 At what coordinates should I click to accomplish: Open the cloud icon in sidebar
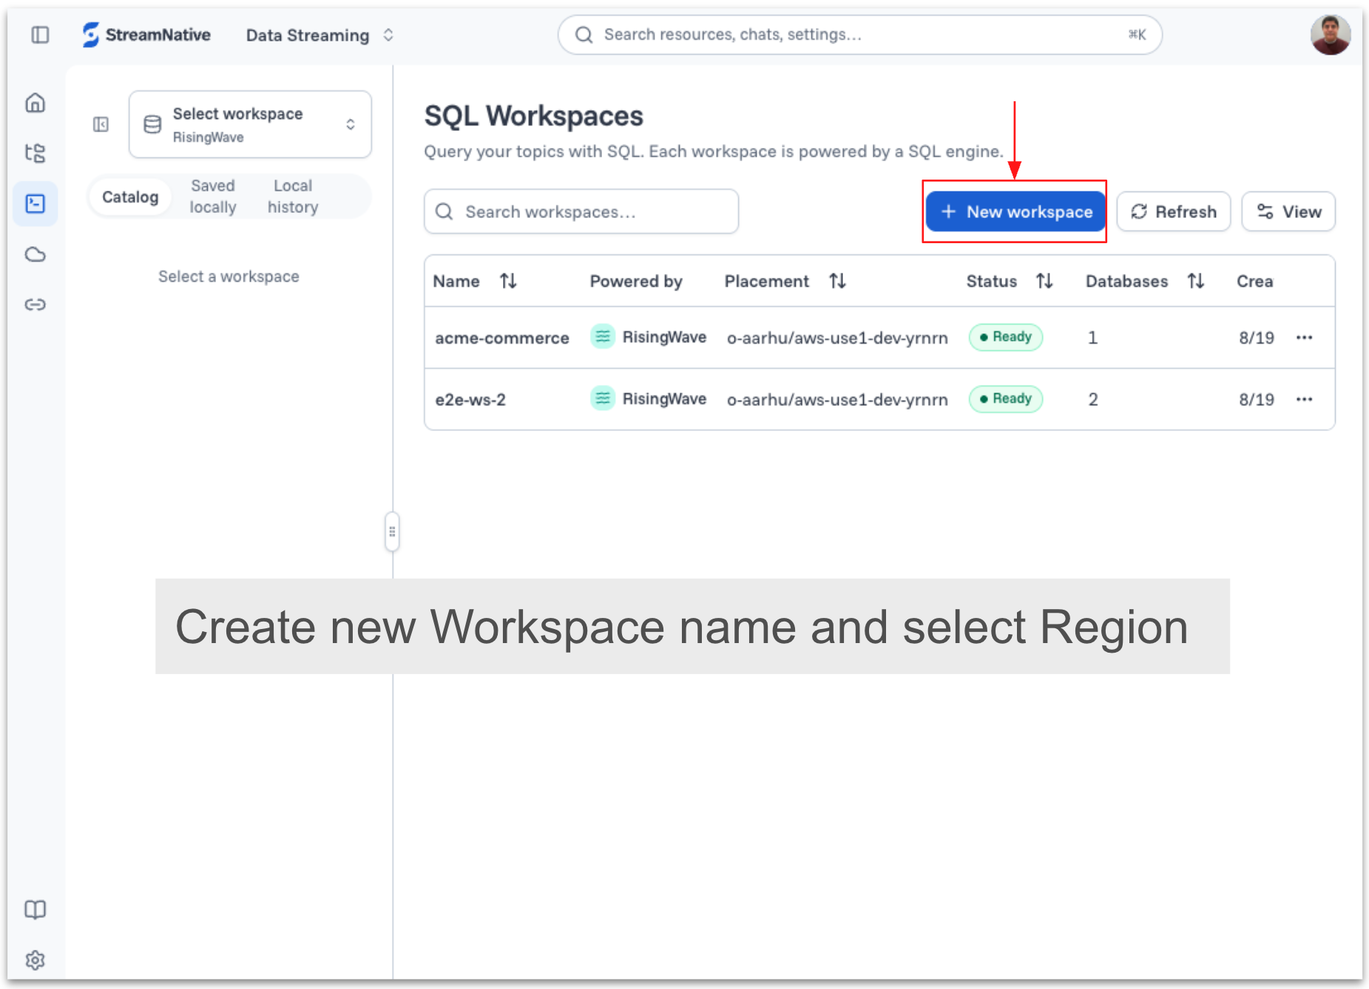tap(36, 254)
